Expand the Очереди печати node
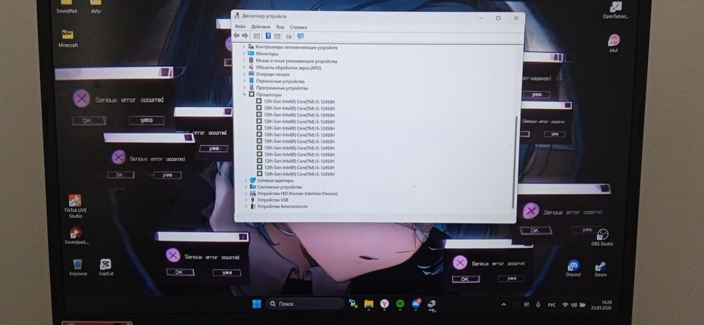This screenshot has height=325, width=704. (x=244, y=74)
